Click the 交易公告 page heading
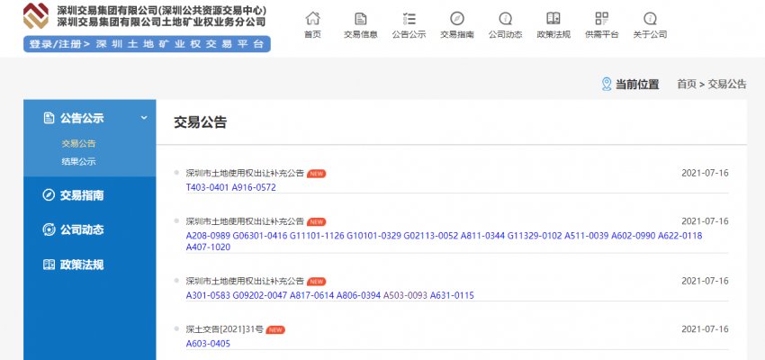Viewport: 765px width, 360px height. pos(200,122)
